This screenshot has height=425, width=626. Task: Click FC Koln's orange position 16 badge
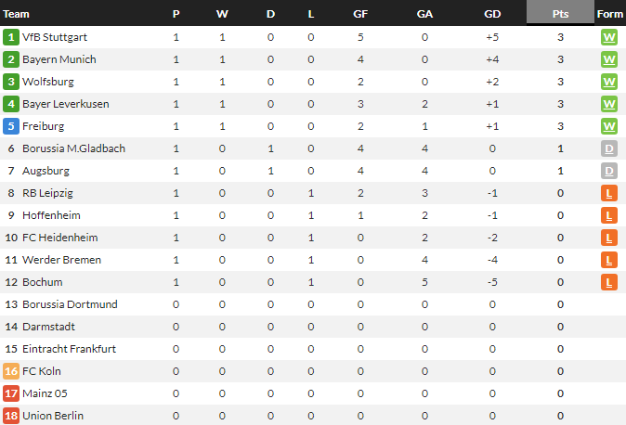pyautogui.click(x=11, y=371)
